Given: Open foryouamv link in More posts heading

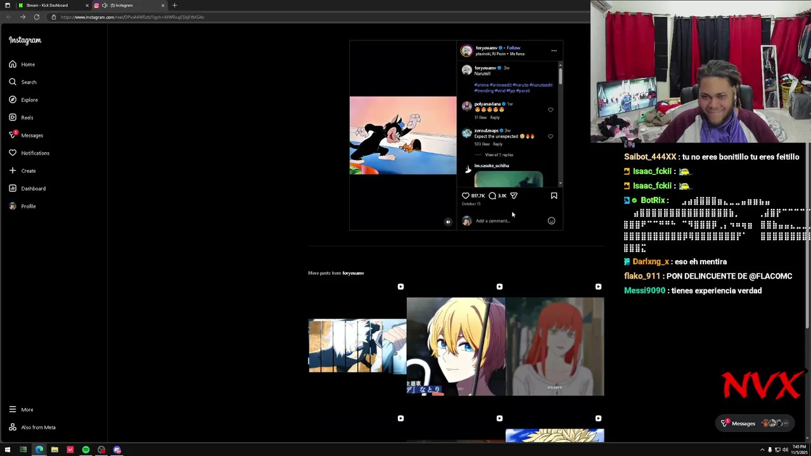Looking at the screenshot, I should point(353,273).
